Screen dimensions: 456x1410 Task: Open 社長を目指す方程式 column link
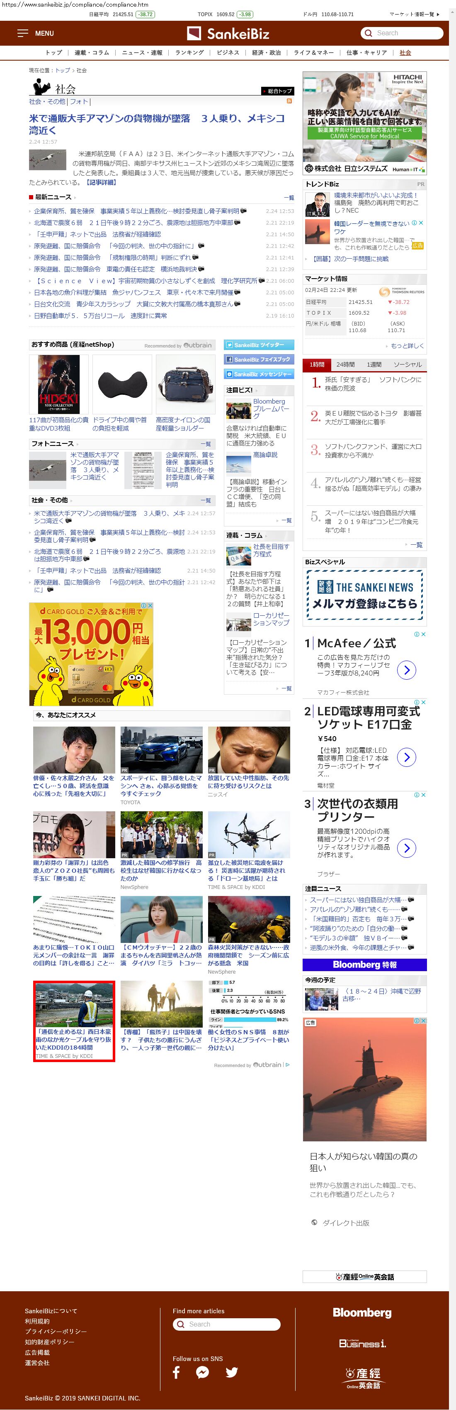(x=271, y=550)
